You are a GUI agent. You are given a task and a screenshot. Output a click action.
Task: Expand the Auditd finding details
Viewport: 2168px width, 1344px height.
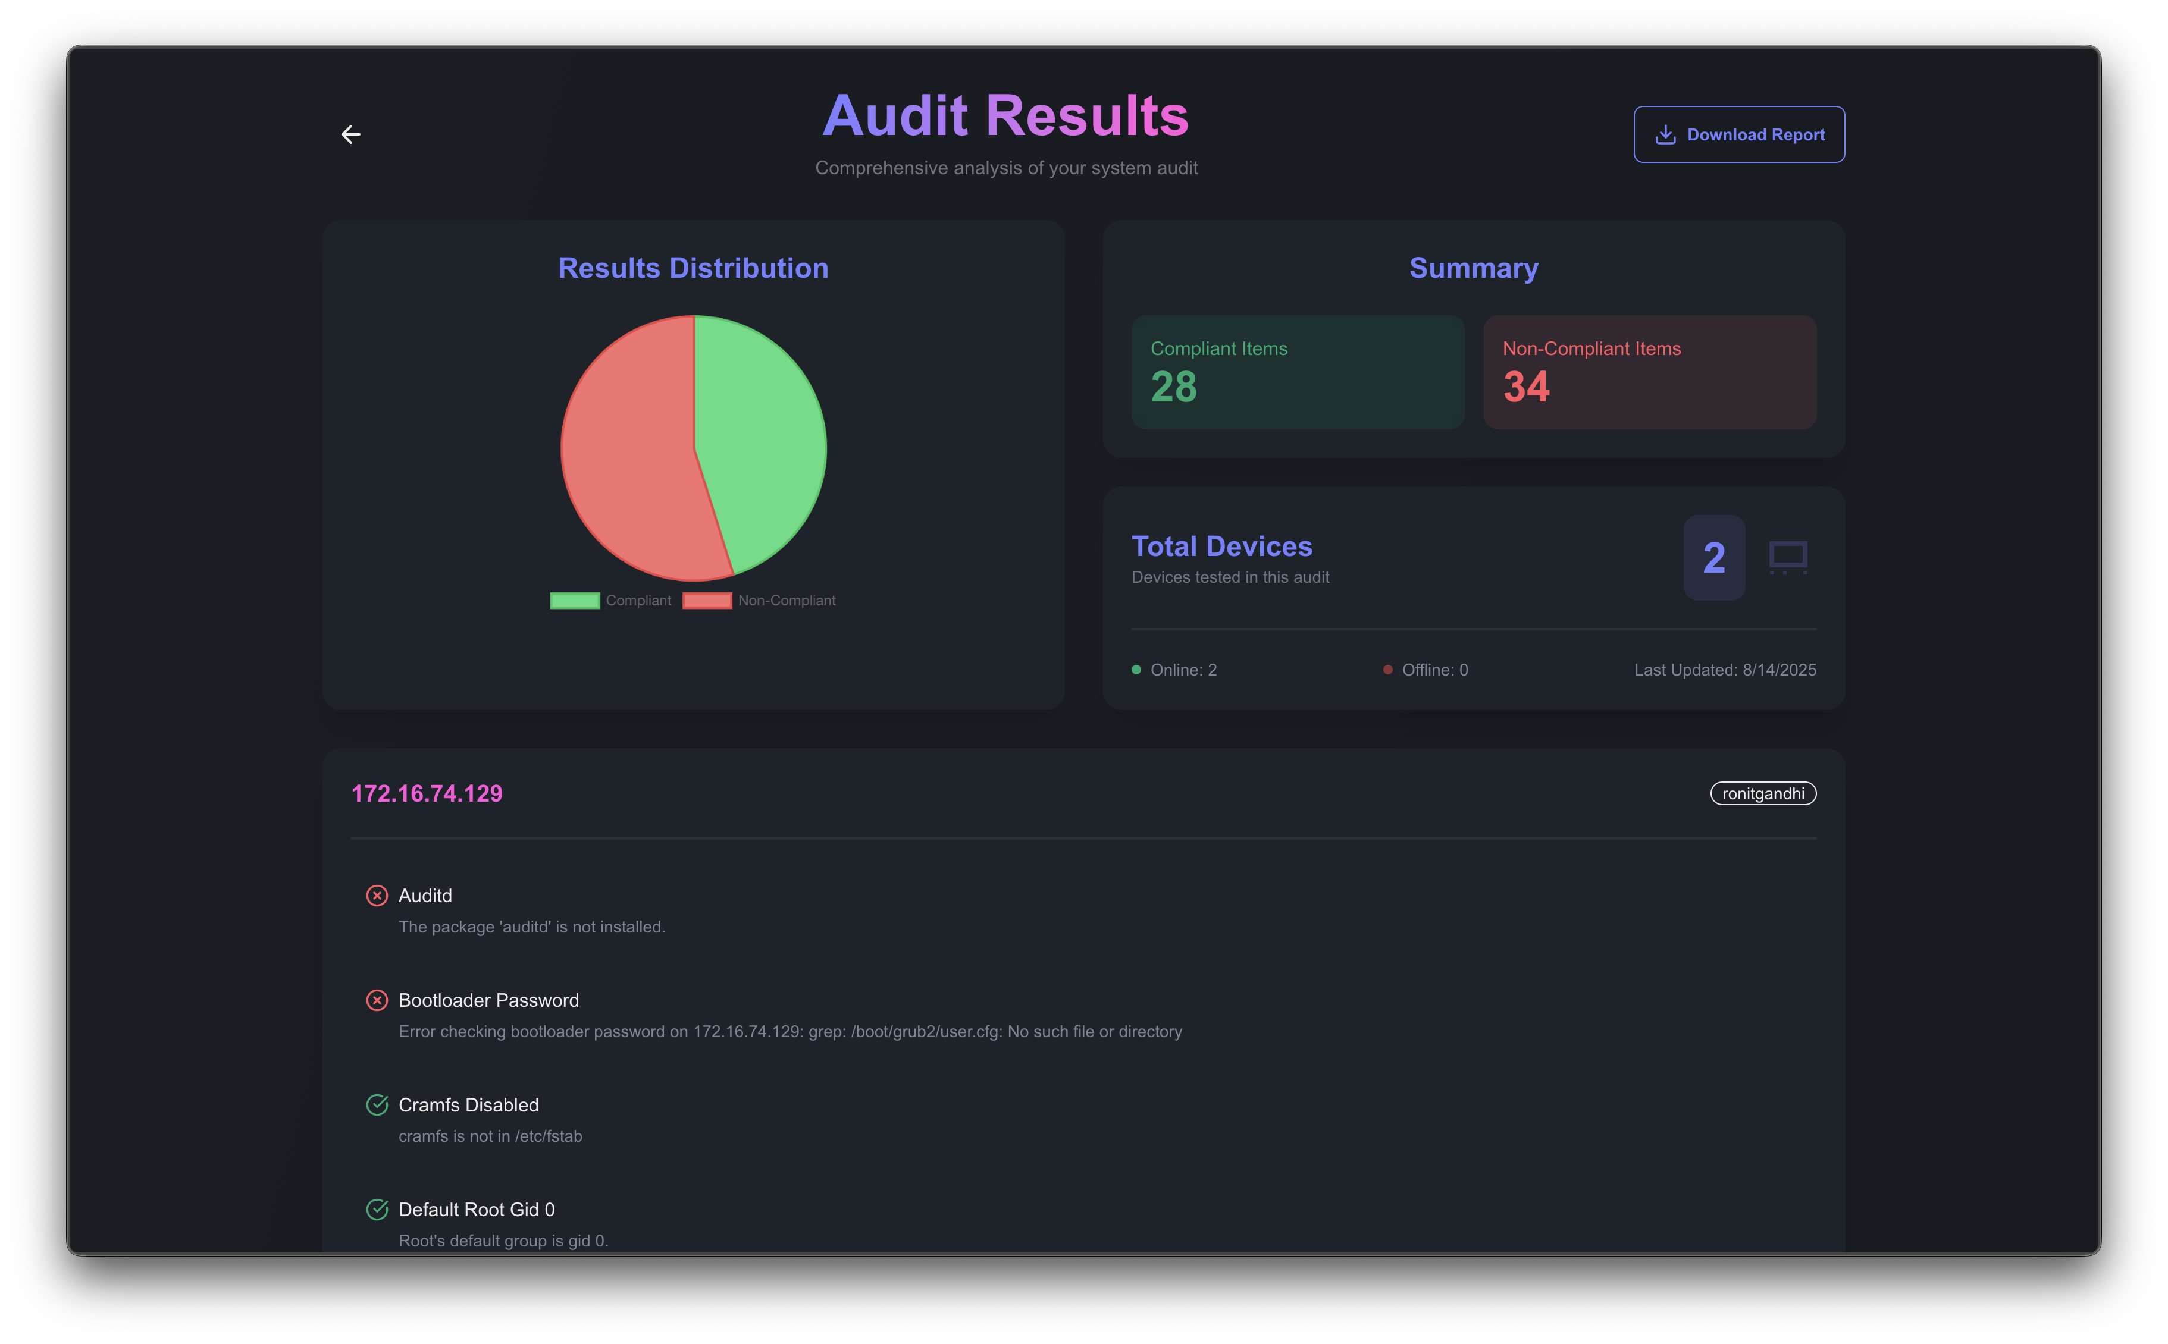425,895
